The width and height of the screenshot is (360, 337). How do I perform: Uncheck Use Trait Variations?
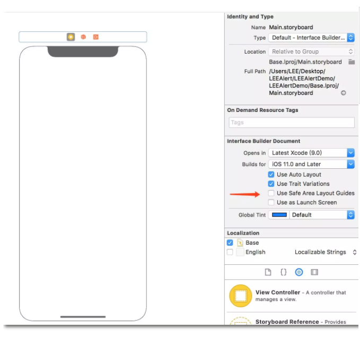pos(271,184)
